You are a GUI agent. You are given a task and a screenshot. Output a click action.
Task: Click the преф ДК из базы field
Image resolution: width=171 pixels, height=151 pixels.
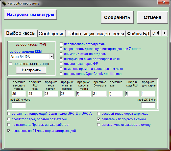[x=19, y=105]
